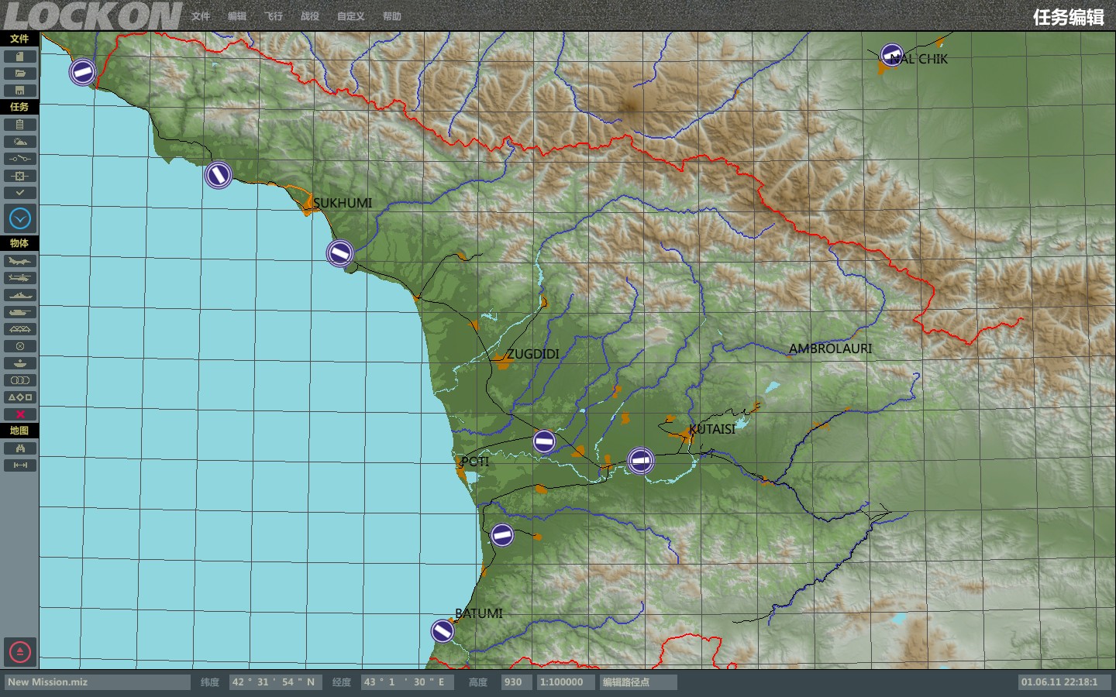Select the mission goal crosshair-box icon
This screenshot has height=697, width=1116.
click(x=19, y=176)
